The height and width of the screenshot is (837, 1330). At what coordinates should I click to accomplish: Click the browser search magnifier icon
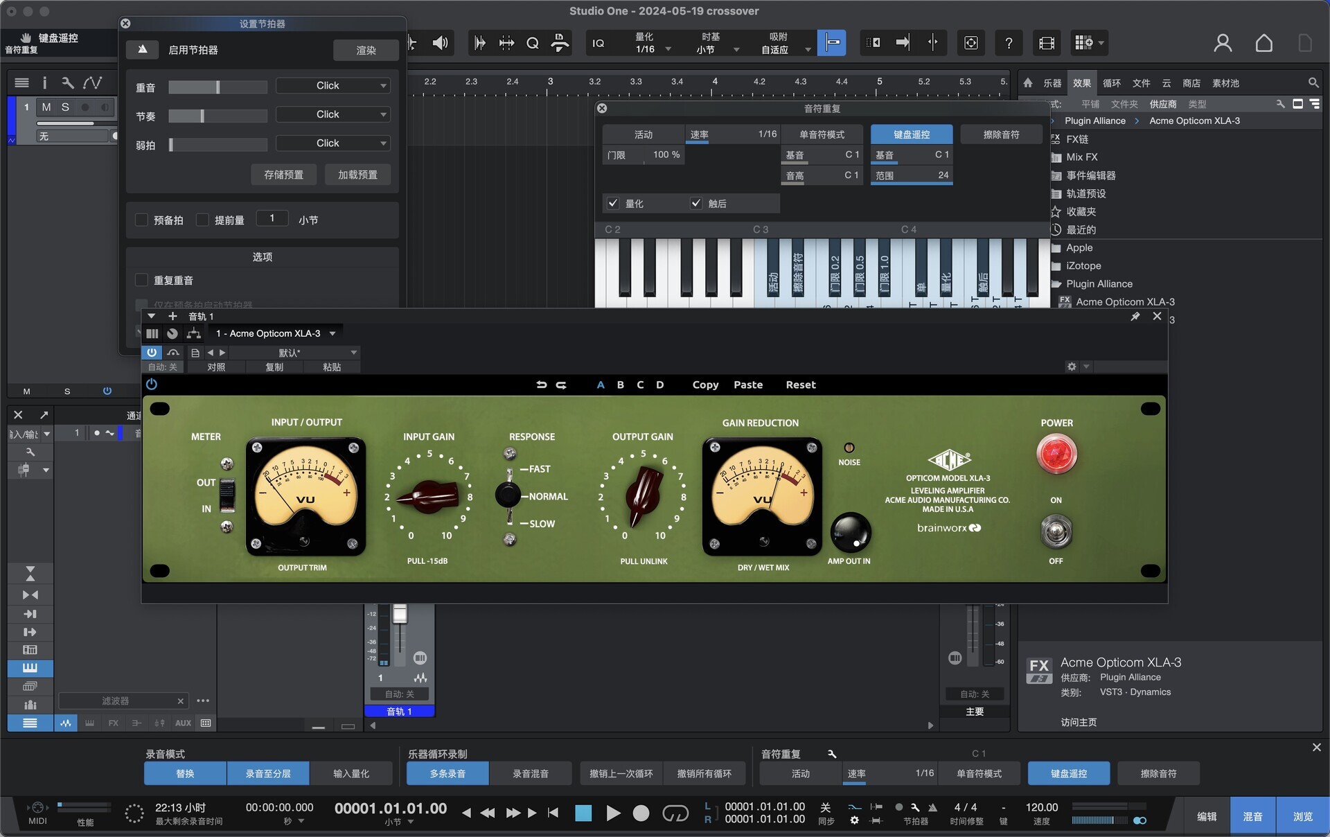pos(1313,83)
